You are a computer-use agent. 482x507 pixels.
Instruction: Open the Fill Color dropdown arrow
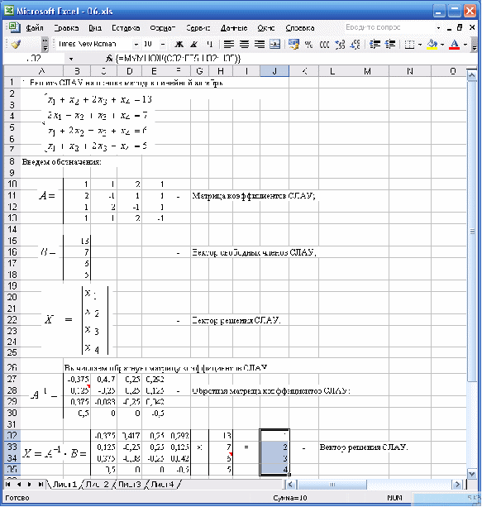[x=442, y=45]
